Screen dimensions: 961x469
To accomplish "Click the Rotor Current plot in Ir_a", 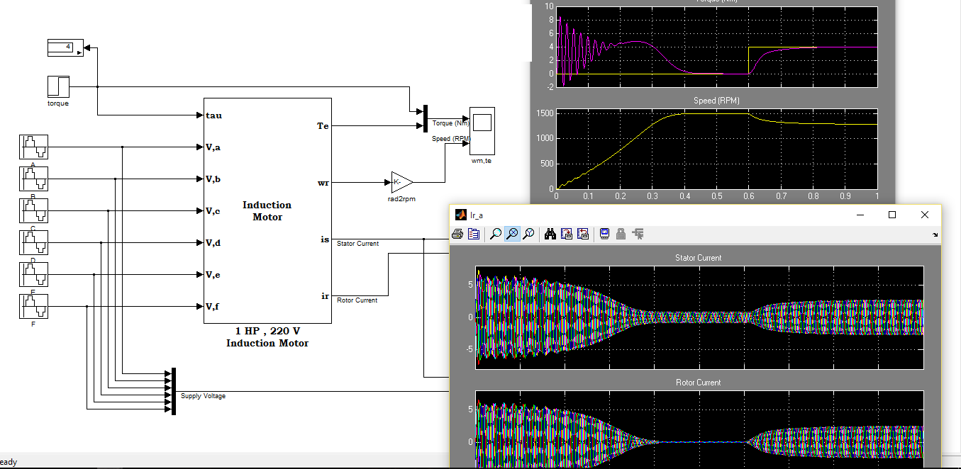I will pyautogui.click(x=699, y=429).
